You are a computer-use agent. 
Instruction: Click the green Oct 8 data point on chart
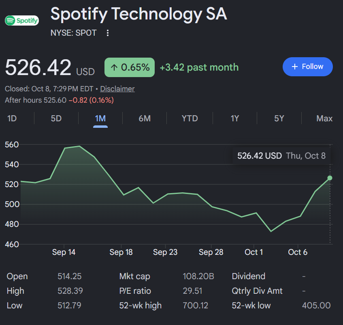330,178
